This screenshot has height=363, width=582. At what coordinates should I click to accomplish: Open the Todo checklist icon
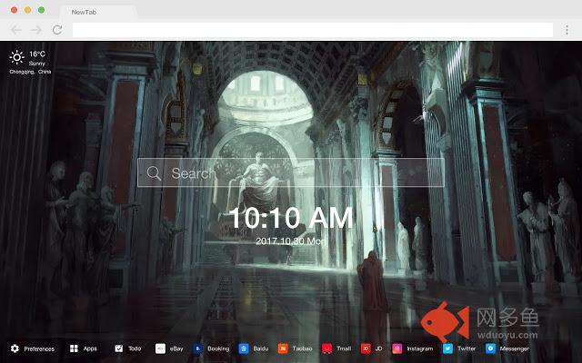point(119,348)
